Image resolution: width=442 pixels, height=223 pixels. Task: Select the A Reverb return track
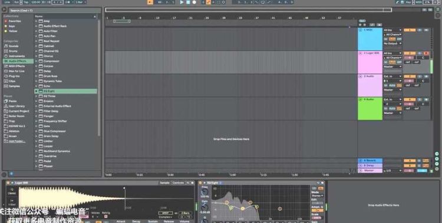pyautogui.click(x=370, y=161)
